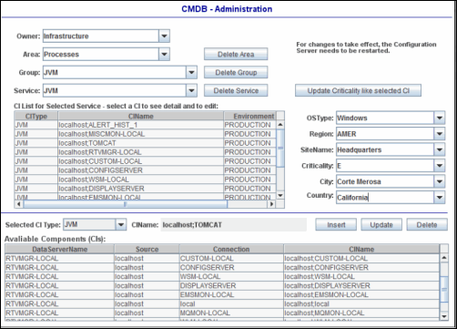
Task: Open the Criticality dropdown arrow
Action: (x=440, y=166)
